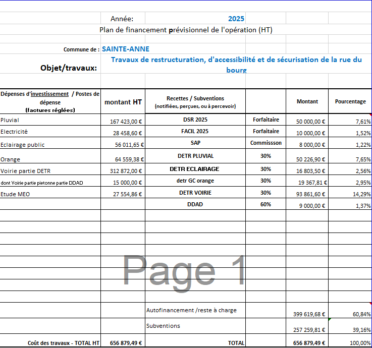Screen dimensions: 372x348
Task: Select the 'detr GC orange' cell
Action: tap(195, 181)
